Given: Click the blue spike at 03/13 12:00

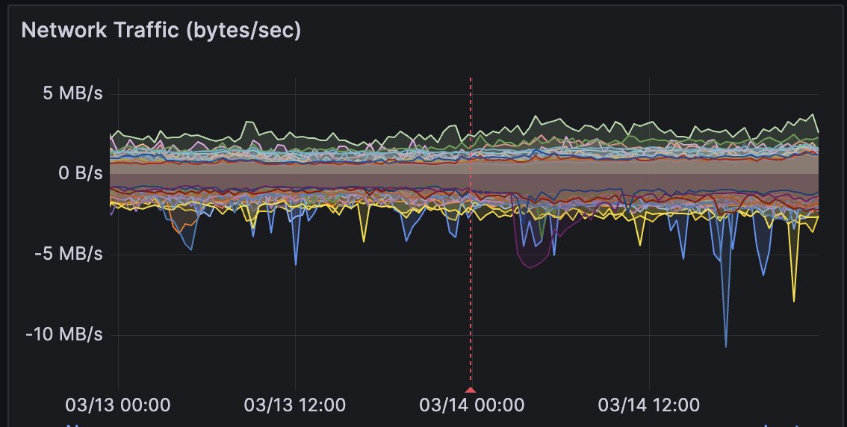Looking at the screenshot, I should pyautogui.click(x=296, y=264).
